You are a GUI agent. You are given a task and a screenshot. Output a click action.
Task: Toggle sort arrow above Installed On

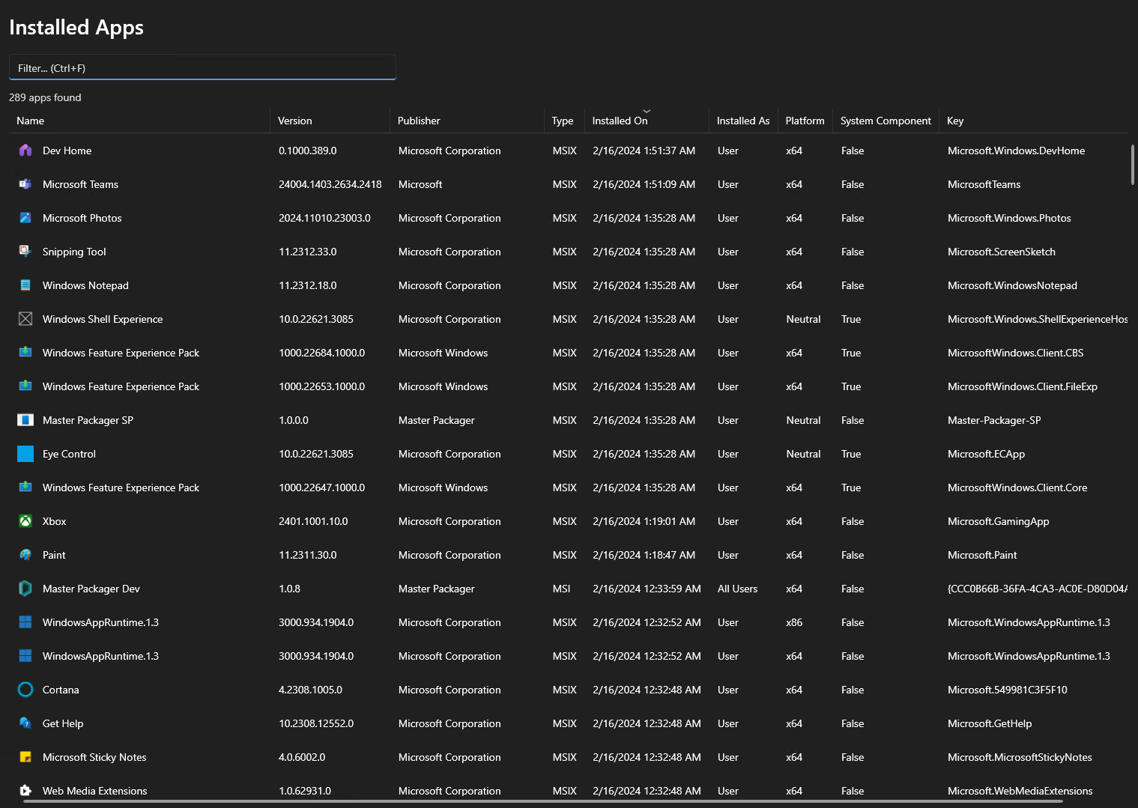(647, 112)
